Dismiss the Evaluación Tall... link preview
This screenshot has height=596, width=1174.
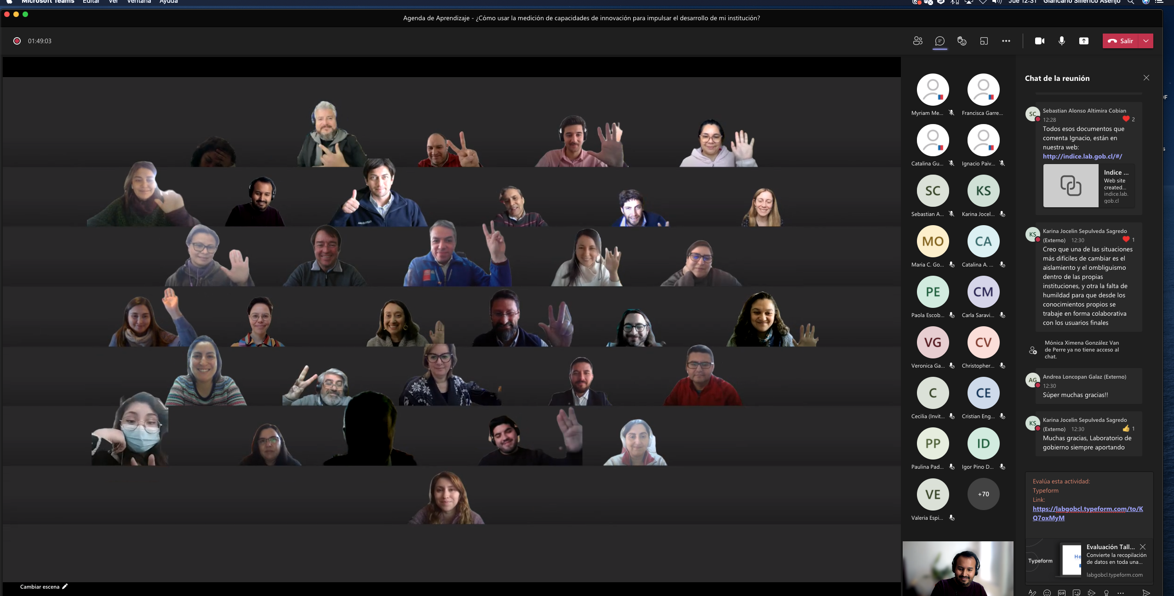click(1143, 547)
